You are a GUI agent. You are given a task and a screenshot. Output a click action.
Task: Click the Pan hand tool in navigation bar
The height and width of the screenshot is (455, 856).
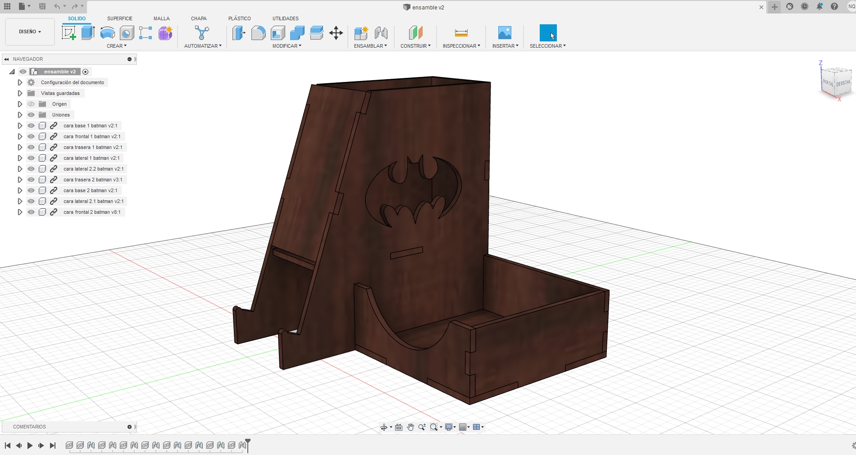(410, 427)
